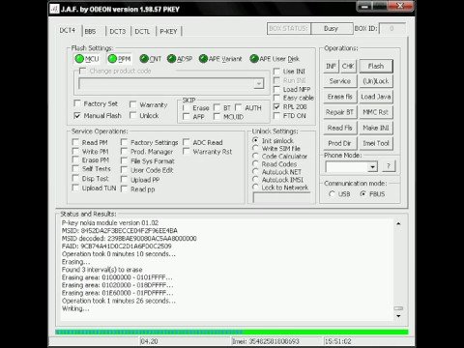The image size is (464, 348).
Task: Open the product code dropdown list
Action: click(258, 84)
